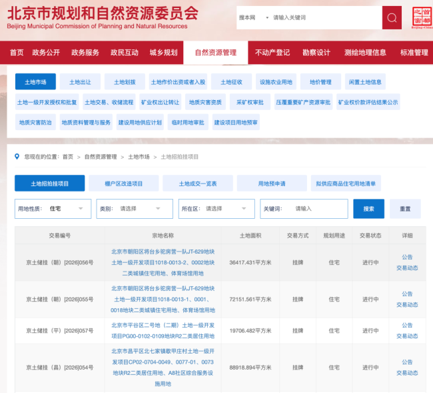Select the 土地划拨 category button
The width and height of the screenshot is (433, 393).
[125, 82]
